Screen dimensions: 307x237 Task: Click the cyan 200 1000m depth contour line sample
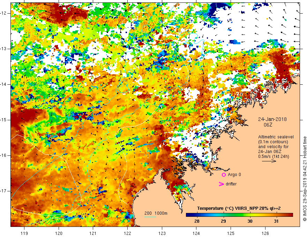[150, 217]
